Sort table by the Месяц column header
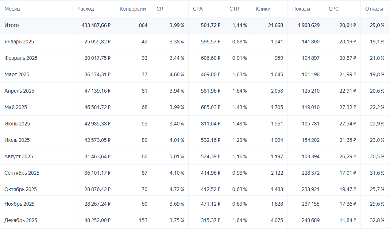This screenshot has width=390, height=229. coord(12,9)
